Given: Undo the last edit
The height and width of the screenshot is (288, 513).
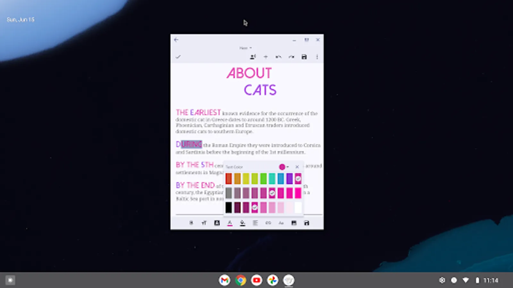Looking at the screenshot, I should [x=279, y=57].
